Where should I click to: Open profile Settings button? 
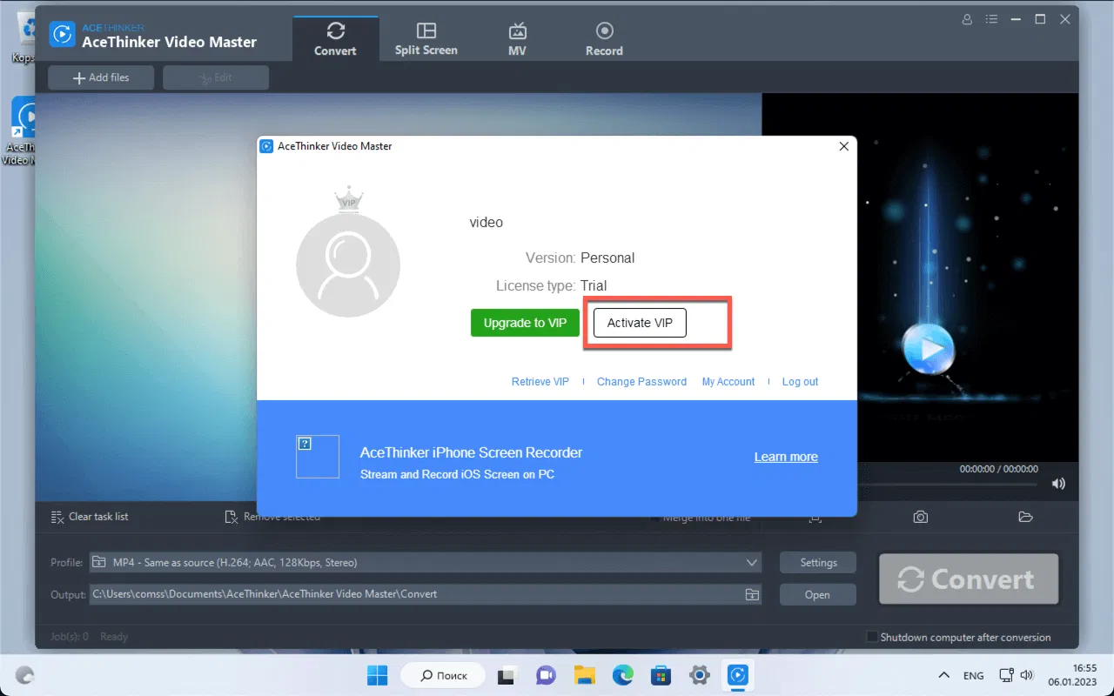tap(818, 563)
